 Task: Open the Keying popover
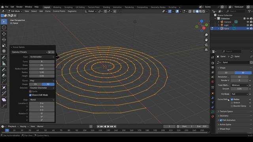[24, 126]
